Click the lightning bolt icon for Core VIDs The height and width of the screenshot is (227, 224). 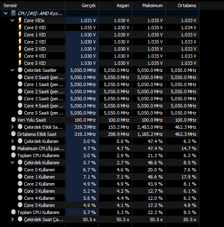(x=20, y=20)
